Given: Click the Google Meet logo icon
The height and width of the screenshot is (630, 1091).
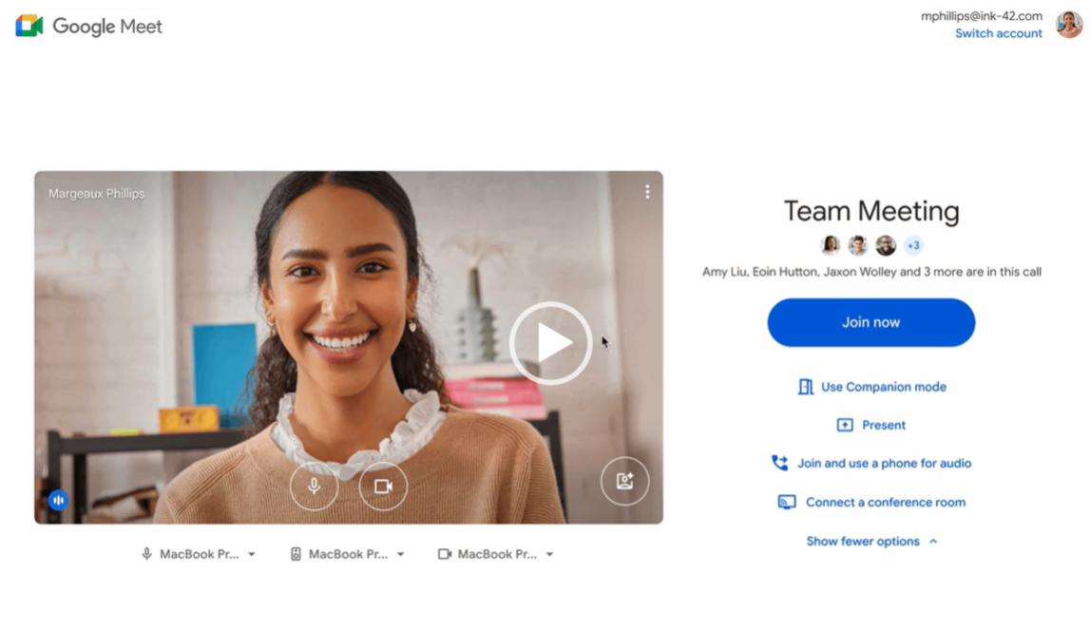Looking at the screenshot, I should point(29,26).
